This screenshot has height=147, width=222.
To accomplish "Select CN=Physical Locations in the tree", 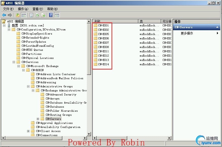I will pyautogui.click(x=38, y=58).
